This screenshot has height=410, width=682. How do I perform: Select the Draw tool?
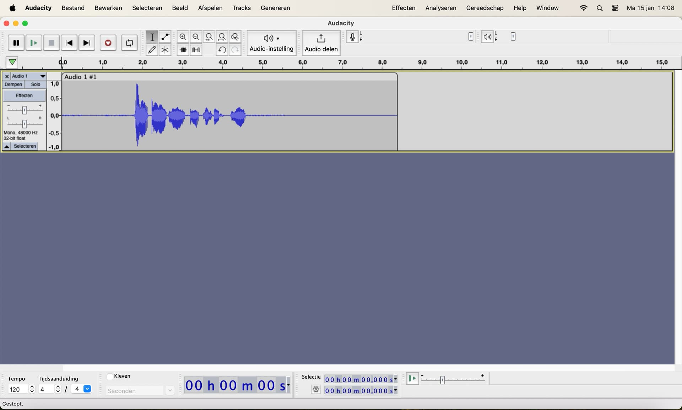pos(152,50)
